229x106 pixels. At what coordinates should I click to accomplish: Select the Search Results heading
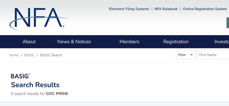(35, 85)
